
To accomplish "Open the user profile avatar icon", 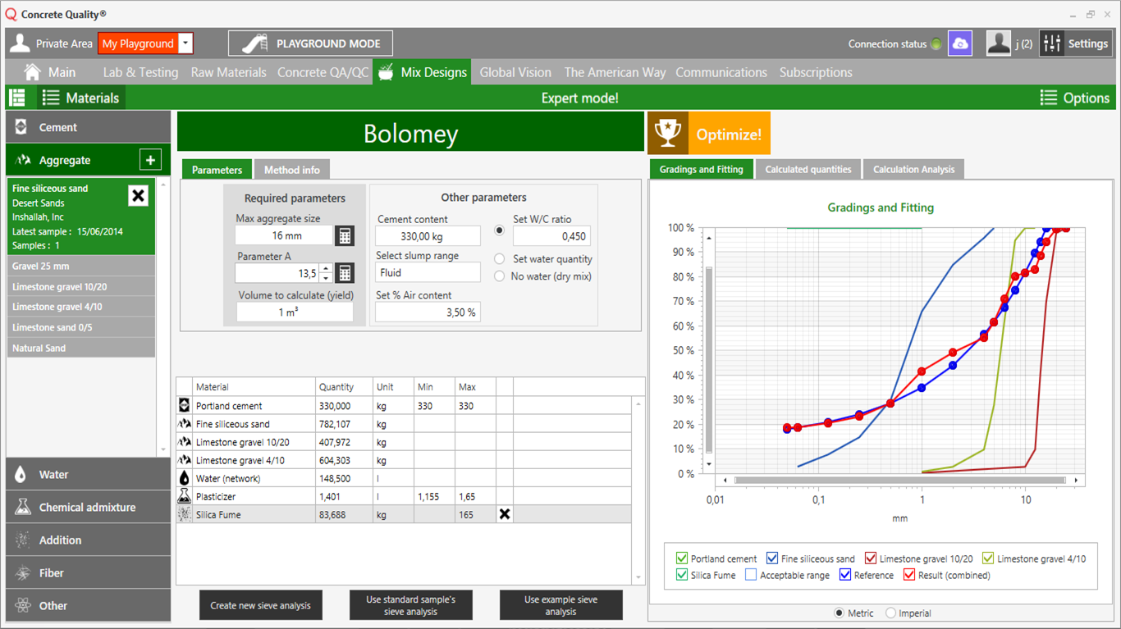I will point(999,43).
